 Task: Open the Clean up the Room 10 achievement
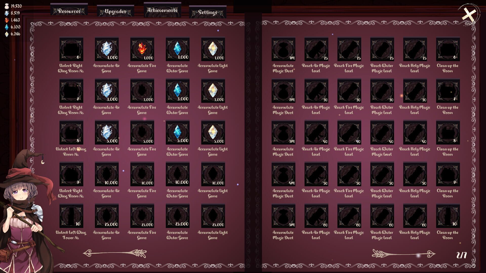click(448, 216)
